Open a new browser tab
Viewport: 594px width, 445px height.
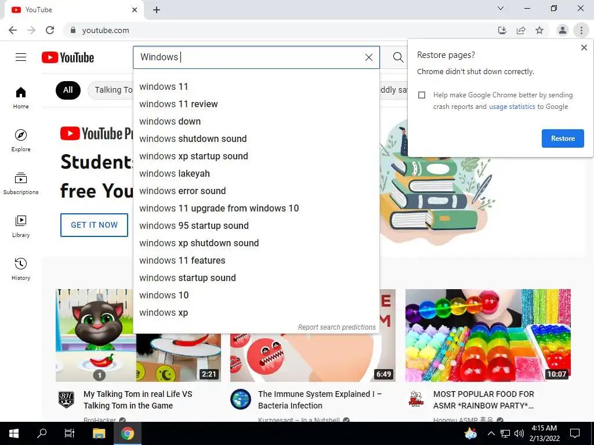[157, 10]
